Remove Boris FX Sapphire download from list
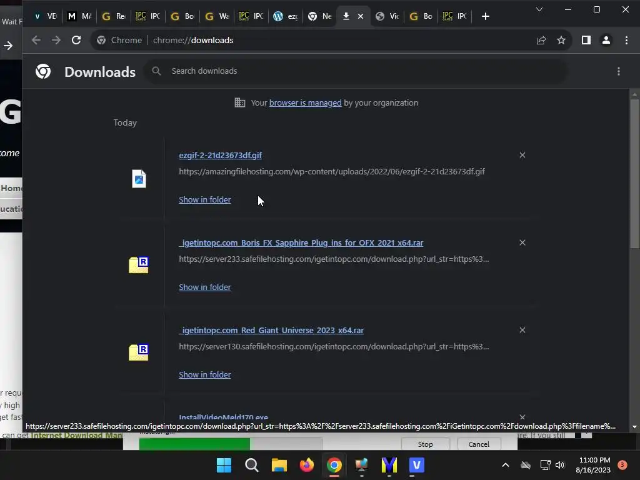Image resolution: width=640 pixels, height=480 pixels. tap(522, 242)
